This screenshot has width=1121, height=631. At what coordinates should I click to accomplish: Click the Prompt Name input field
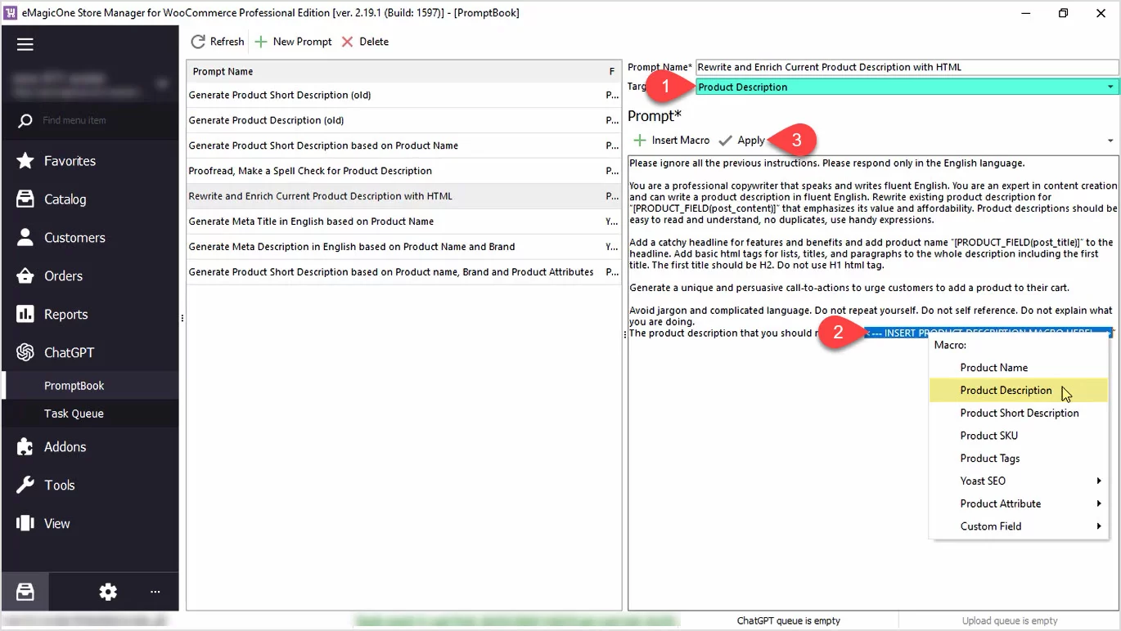[906, 68]
